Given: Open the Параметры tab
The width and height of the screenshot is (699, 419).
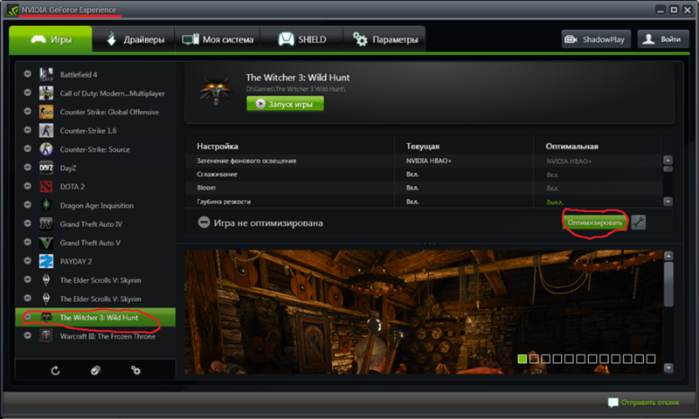Looking at the screenshot, I should (384, 39).
